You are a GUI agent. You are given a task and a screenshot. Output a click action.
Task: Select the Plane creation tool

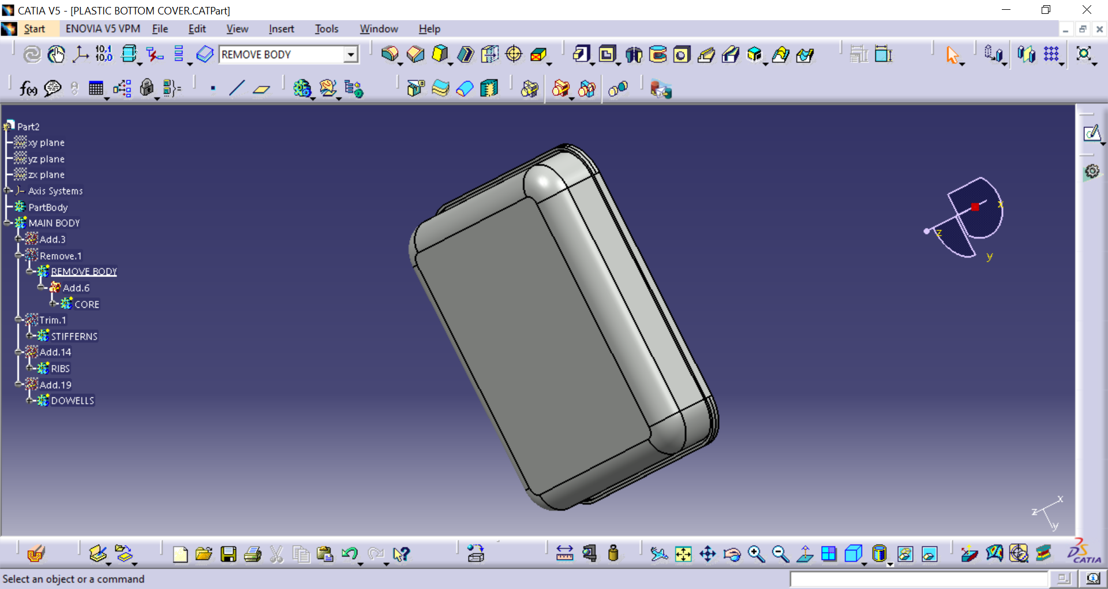[261, 89]
